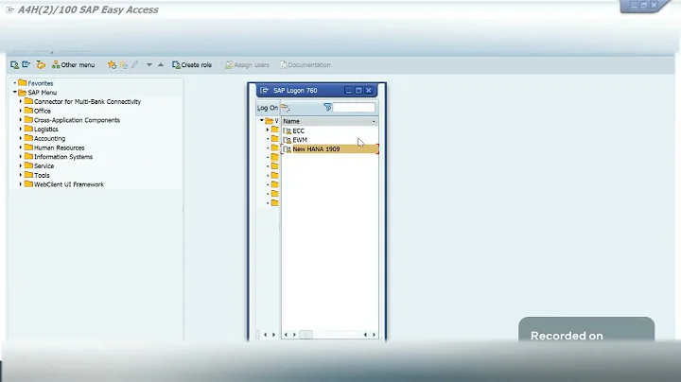Collapse the SAP Menu folder
The image size is (681, 382).
[15, 92]
